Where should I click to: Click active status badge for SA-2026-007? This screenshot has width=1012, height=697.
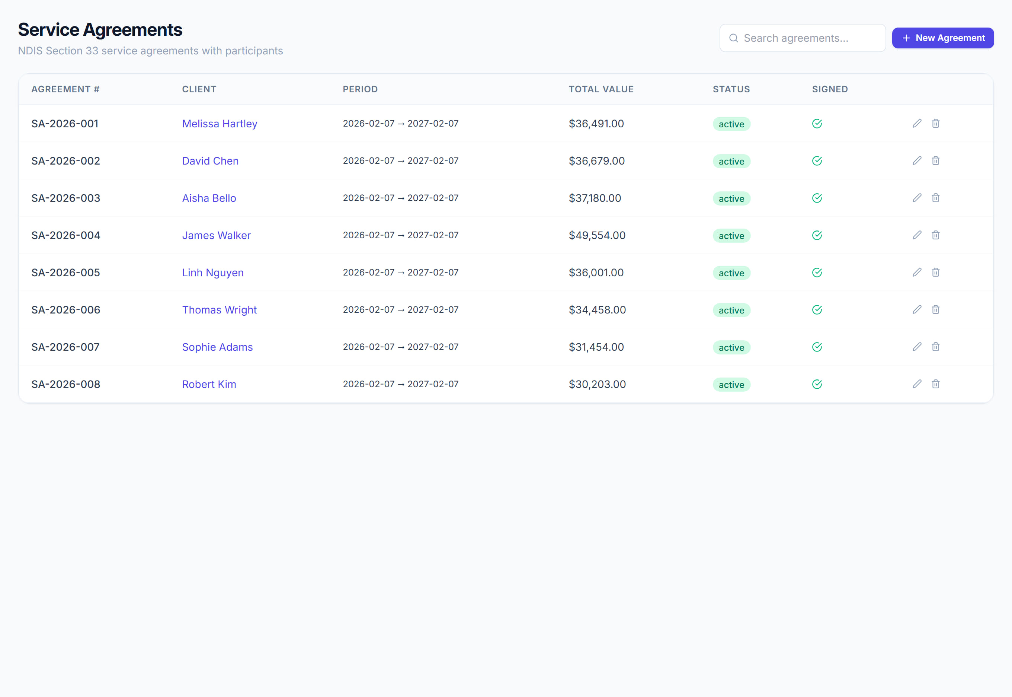(x=731, y=347)
